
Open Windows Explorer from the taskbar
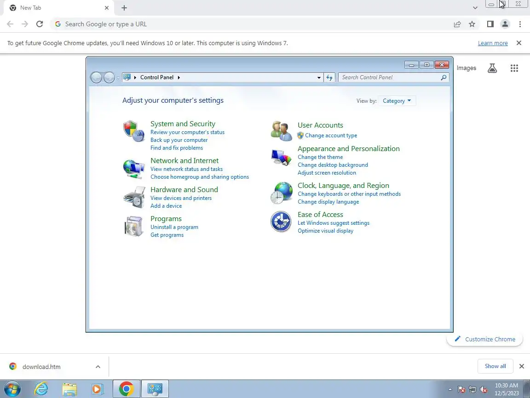[69, 389]
